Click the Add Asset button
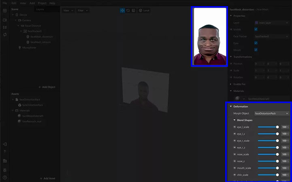292x182 pixels. pos(47,178)
